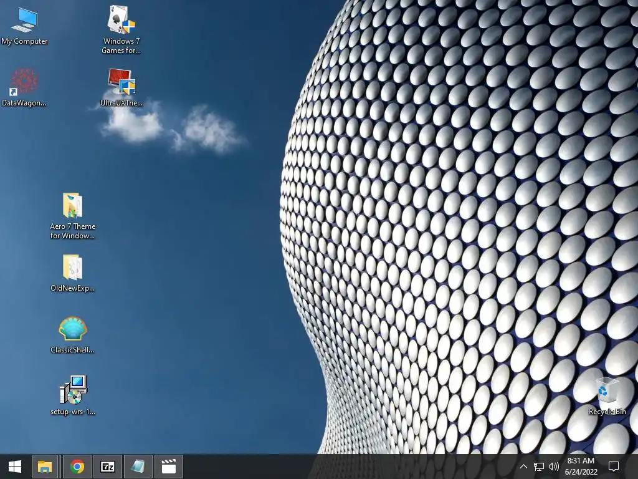Select the Recycle Bin icon

[x=607, y=390]
